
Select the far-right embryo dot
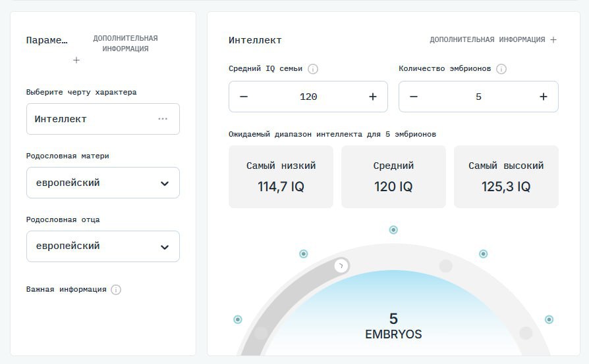coord(549,319)
